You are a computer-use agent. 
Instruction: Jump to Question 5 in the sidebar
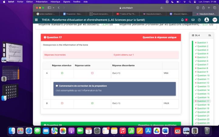click(202, 57)
